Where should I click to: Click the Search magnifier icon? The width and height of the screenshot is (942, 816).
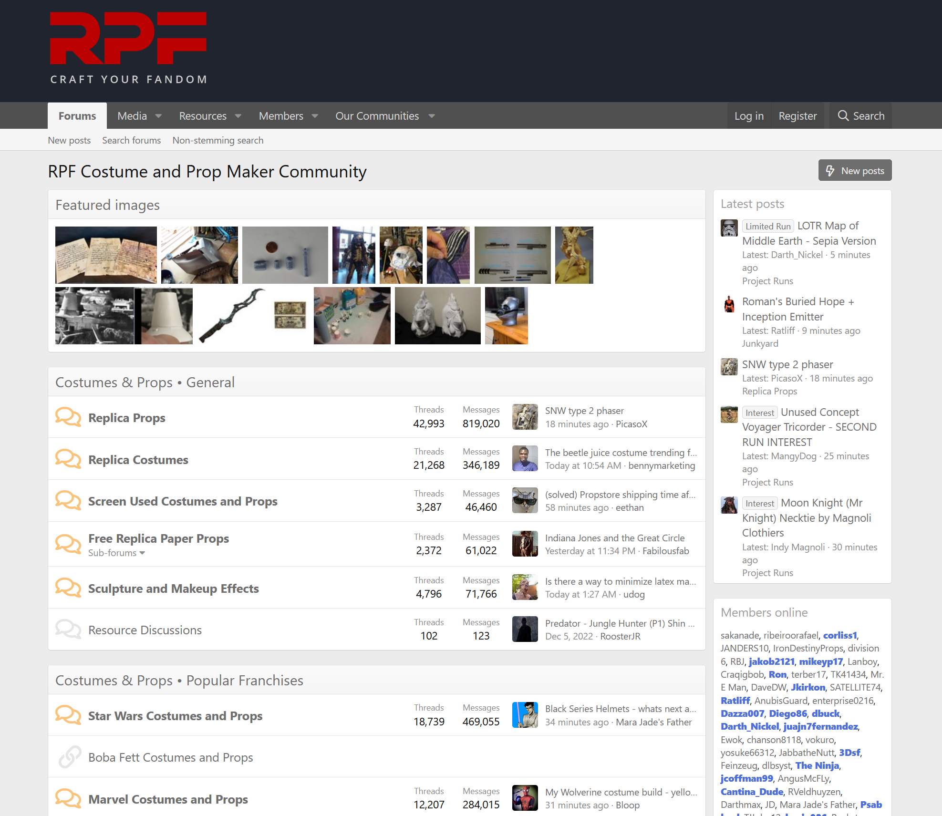[843, 116]
